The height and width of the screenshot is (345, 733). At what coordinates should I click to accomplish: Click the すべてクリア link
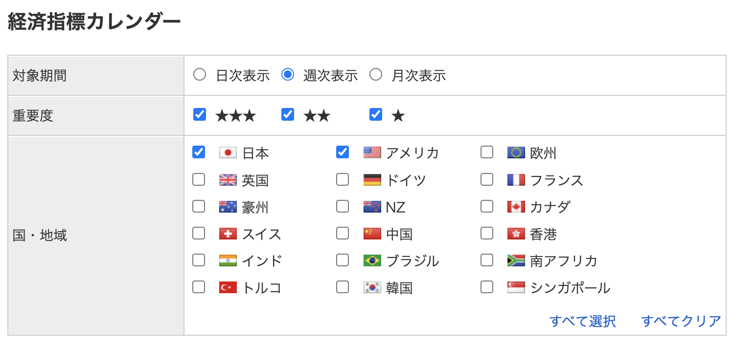(x=681, y=321)
